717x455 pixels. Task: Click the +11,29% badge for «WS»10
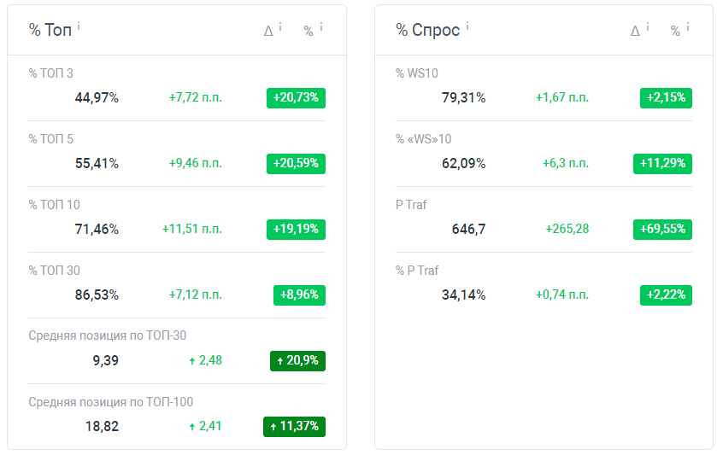[x=662, y=164]
